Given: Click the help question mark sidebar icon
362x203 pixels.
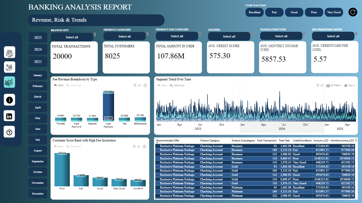Looking at the screenshot, I should pyautogui.click(x=10, y=132).
